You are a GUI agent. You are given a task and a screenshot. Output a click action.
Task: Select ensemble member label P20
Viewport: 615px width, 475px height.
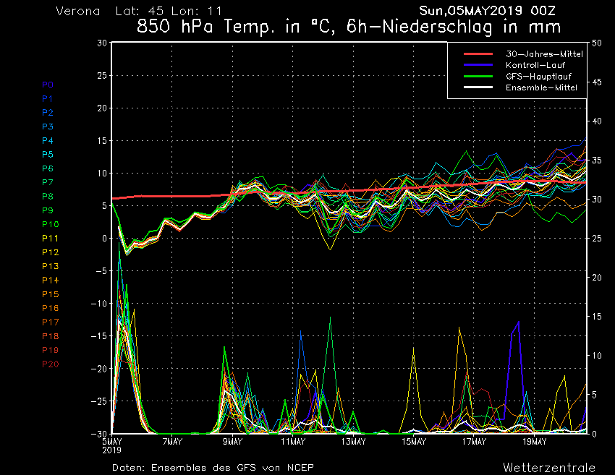51,364
